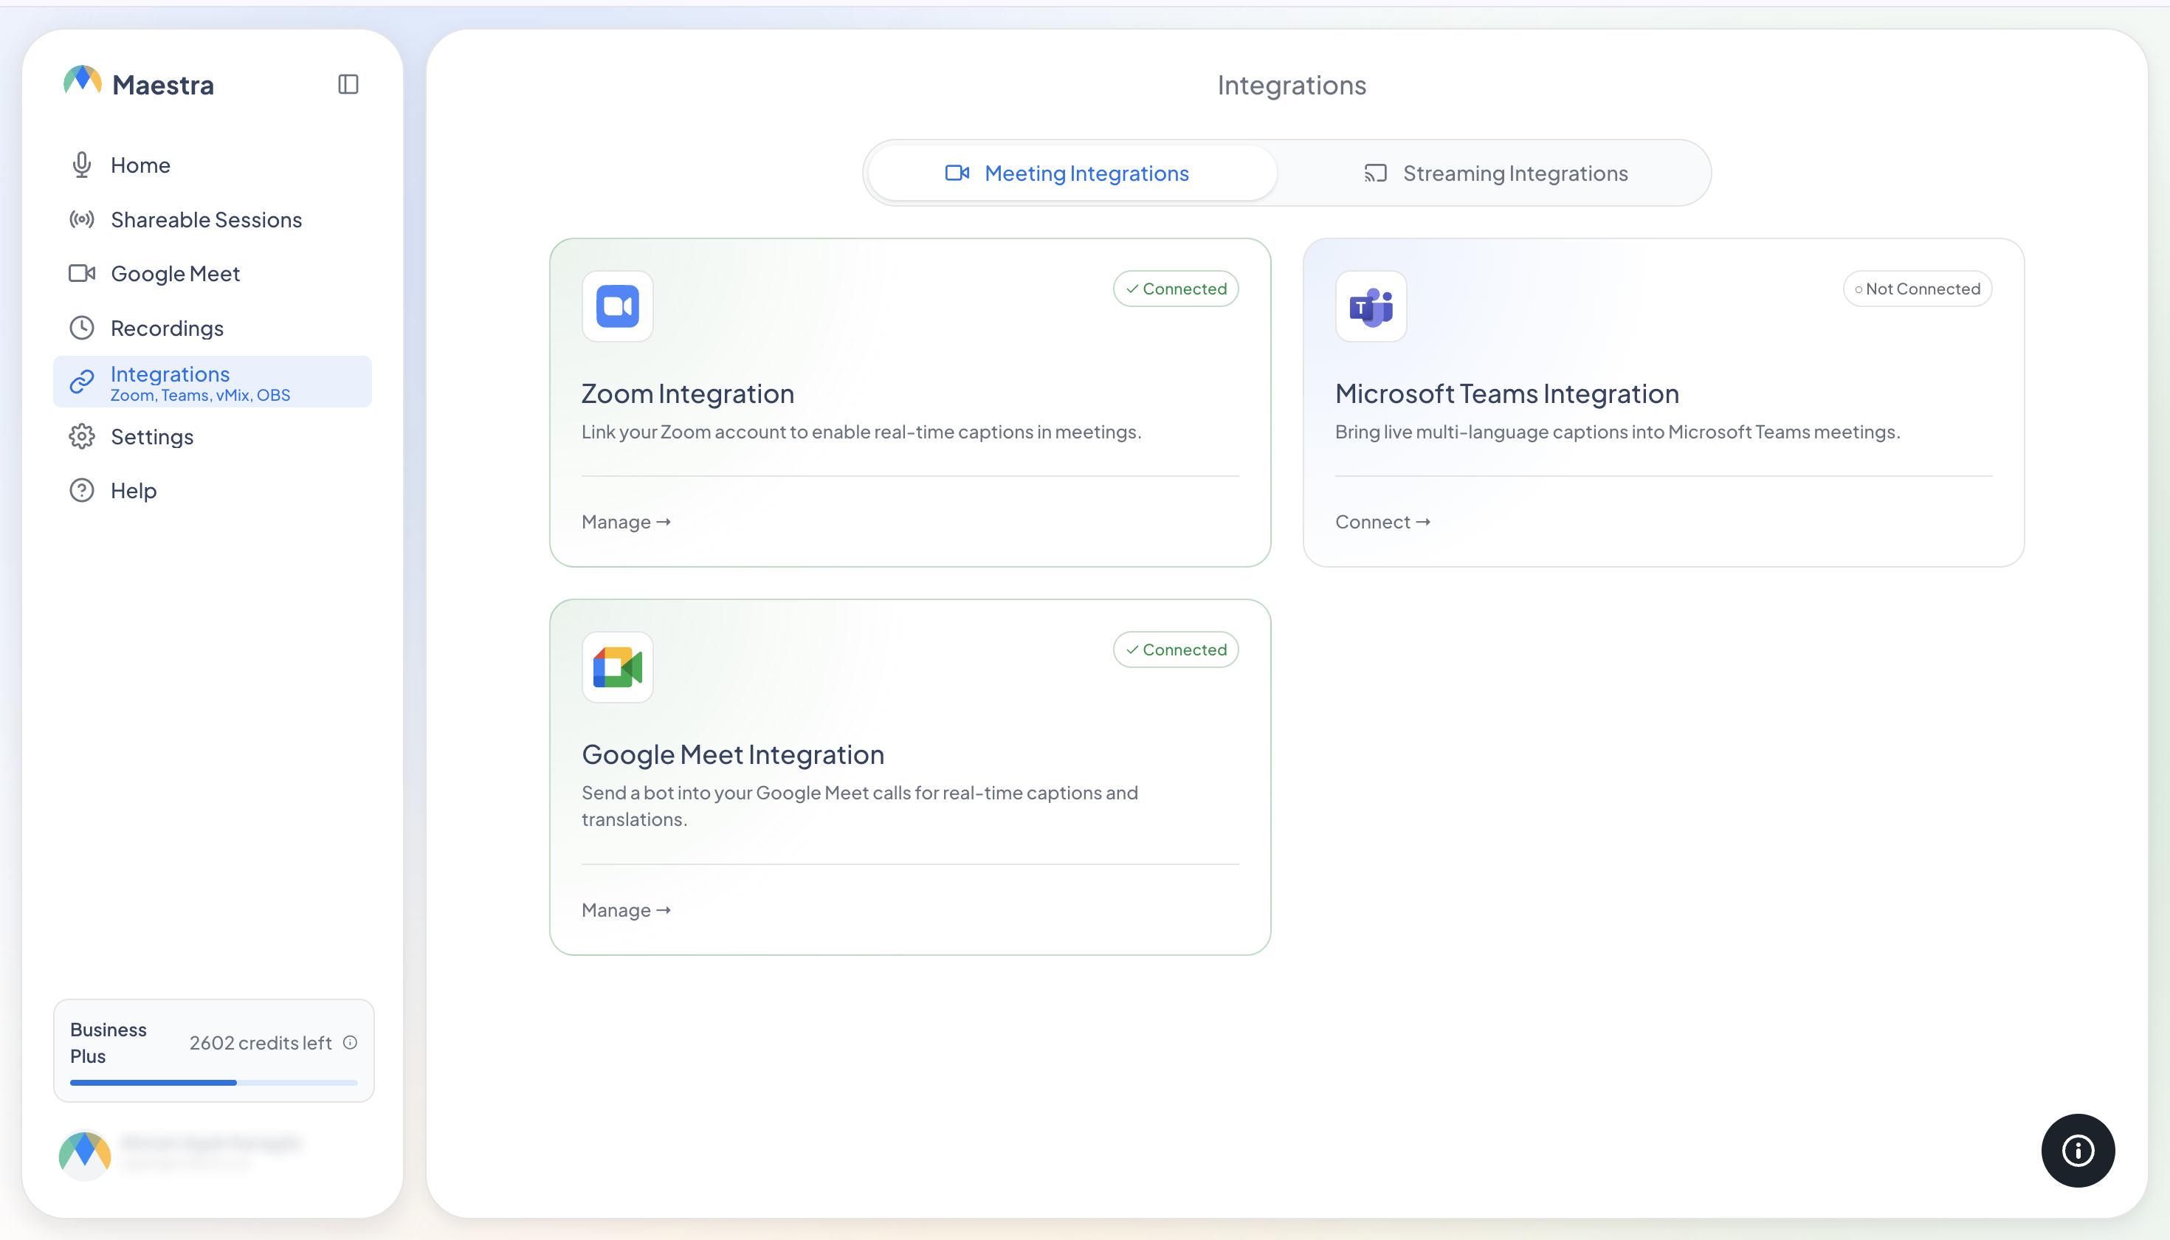Click Business Plus plan label
Viewport: 2170px width, 1240px height.
click(x=108, y=1042)
